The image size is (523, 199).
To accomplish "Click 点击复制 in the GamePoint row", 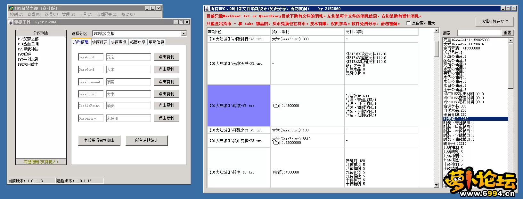I will coord(167,94).
